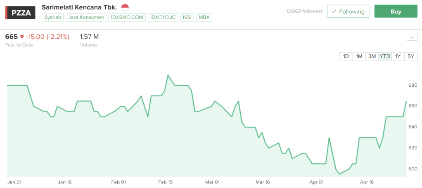
Task: Click the chart peak near Feb 15
Action: [168, 75]
